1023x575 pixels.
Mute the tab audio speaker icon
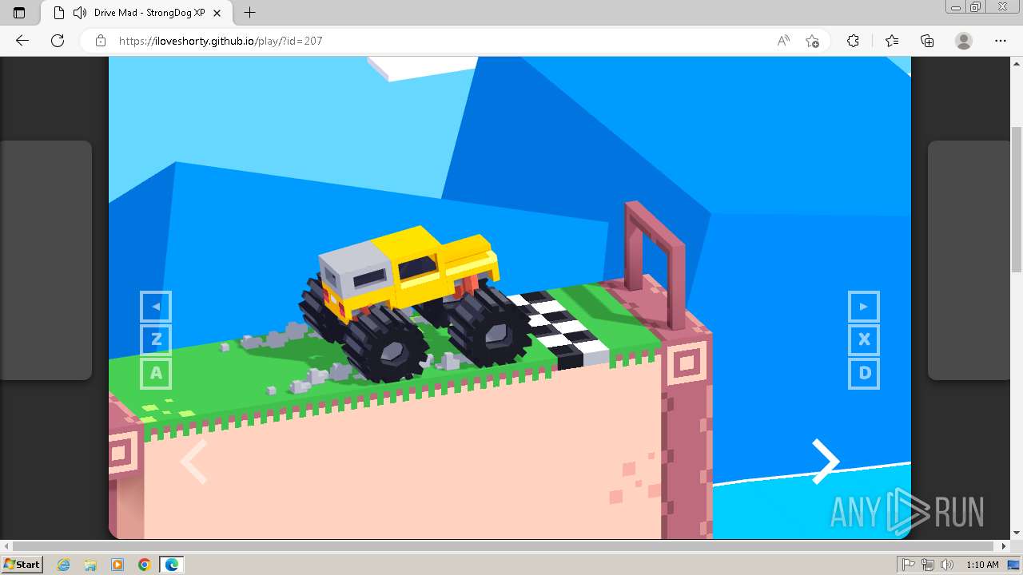pos(79,13)
